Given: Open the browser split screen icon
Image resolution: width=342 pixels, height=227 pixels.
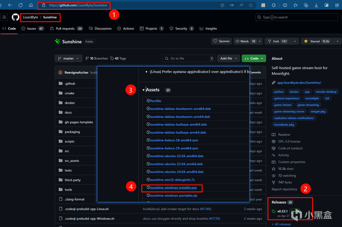Looking at the screenshot, I should point(285,5).
